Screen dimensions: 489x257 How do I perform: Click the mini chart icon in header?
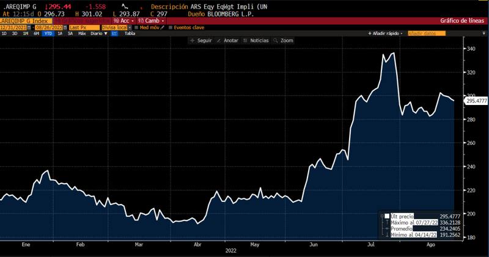(x=126, y=6)
